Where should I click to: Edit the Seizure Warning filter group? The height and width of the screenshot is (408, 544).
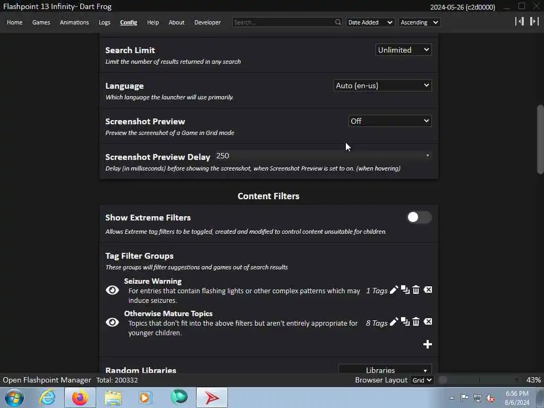point(394,290)
